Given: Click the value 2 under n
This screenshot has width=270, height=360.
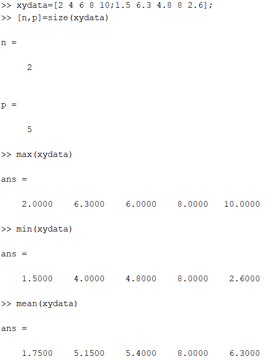Looking at the screenshot, I should [x=30, y=67].
